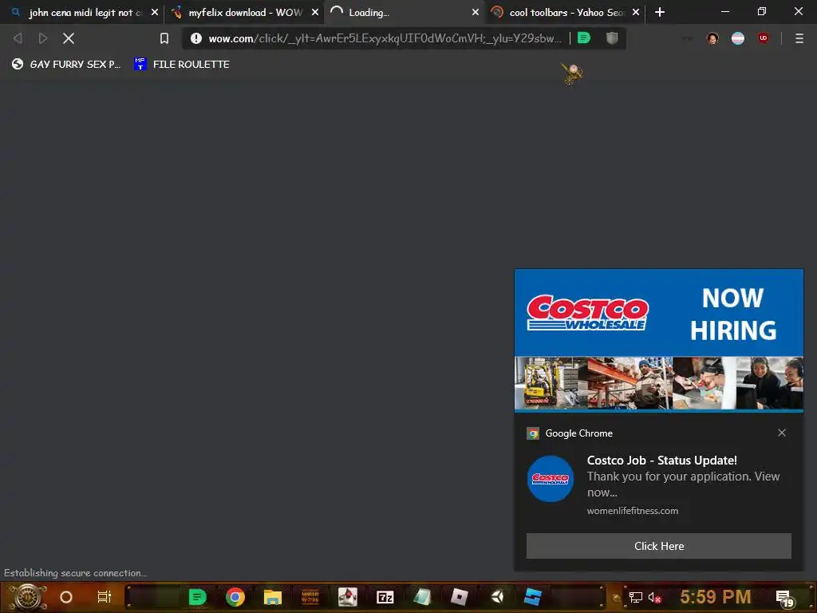Open the profile avatar extension with face photo
The image size is (817, 613).
(712, 38)
